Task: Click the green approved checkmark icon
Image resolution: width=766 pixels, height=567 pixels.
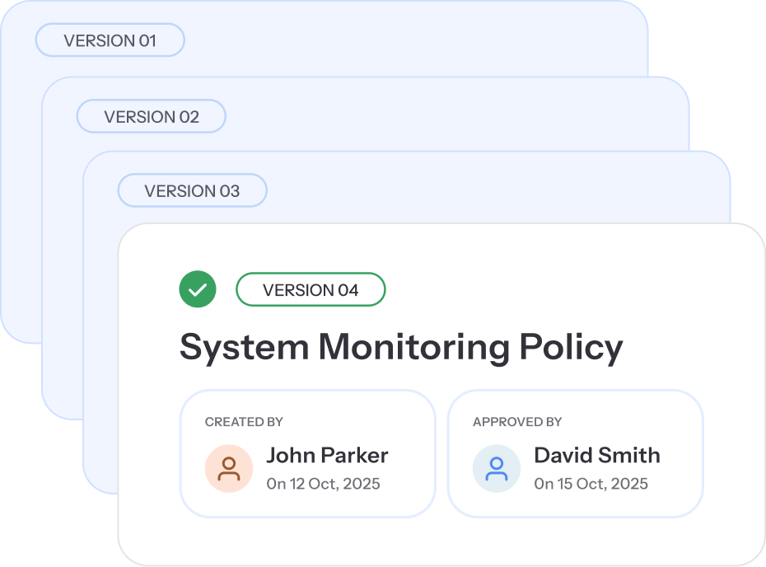Action: tap(198, 290)
